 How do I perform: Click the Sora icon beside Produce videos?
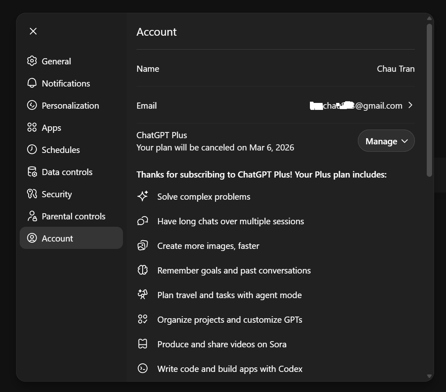[143, 344]
